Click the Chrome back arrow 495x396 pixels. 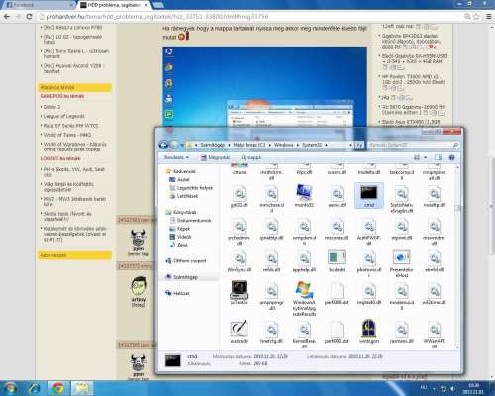(7, 16)
